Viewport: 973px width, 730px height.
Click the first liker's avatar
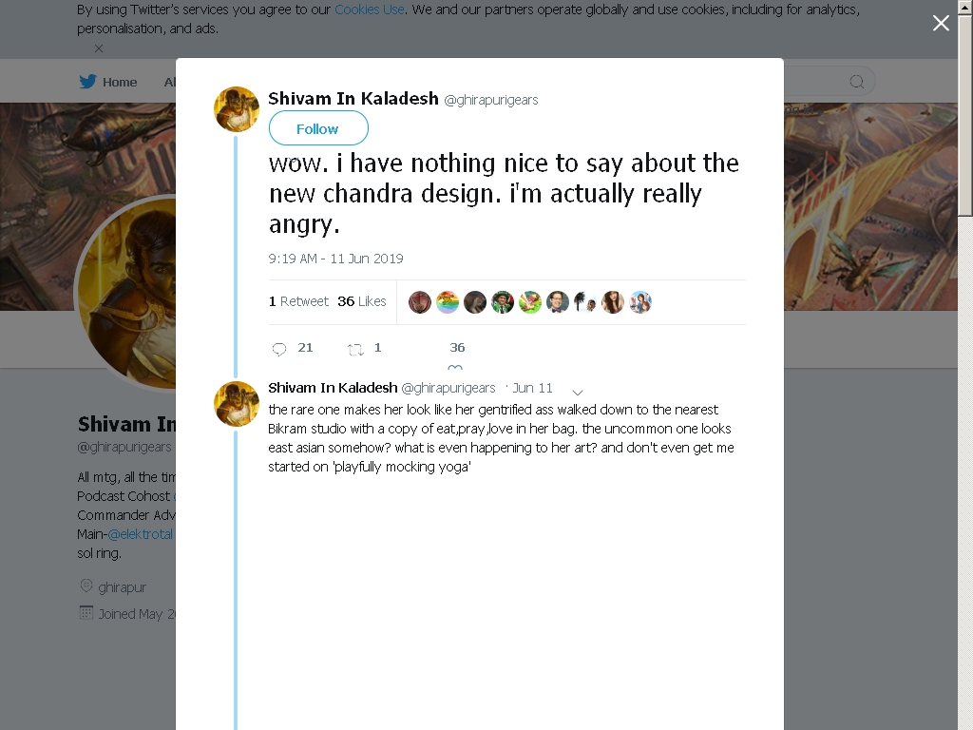pos(420,302)
